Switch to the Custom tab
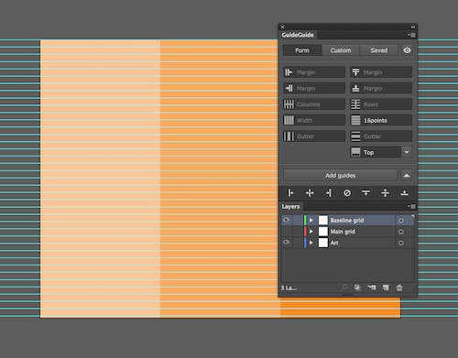The height and width of the screenshot is (358, 458). (341, 50)
